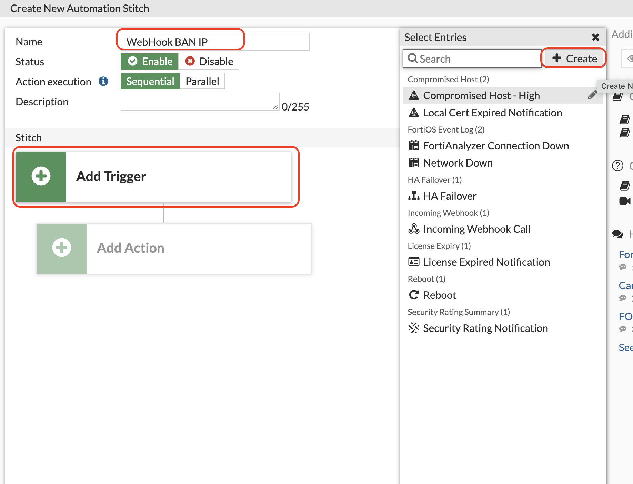Collapse the Compromised Host group
The height and width of the screenshot is (484, 633).
[x=448, y=79]
